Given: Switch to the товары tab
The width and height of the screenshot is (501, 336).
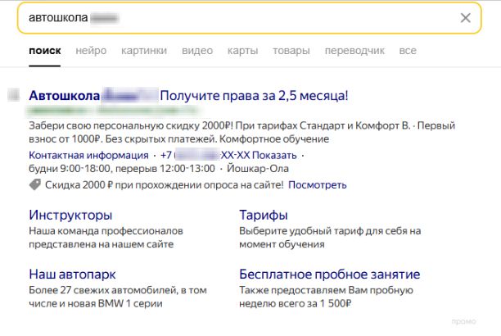Looking at the screenshot, I should click(291, 51).
